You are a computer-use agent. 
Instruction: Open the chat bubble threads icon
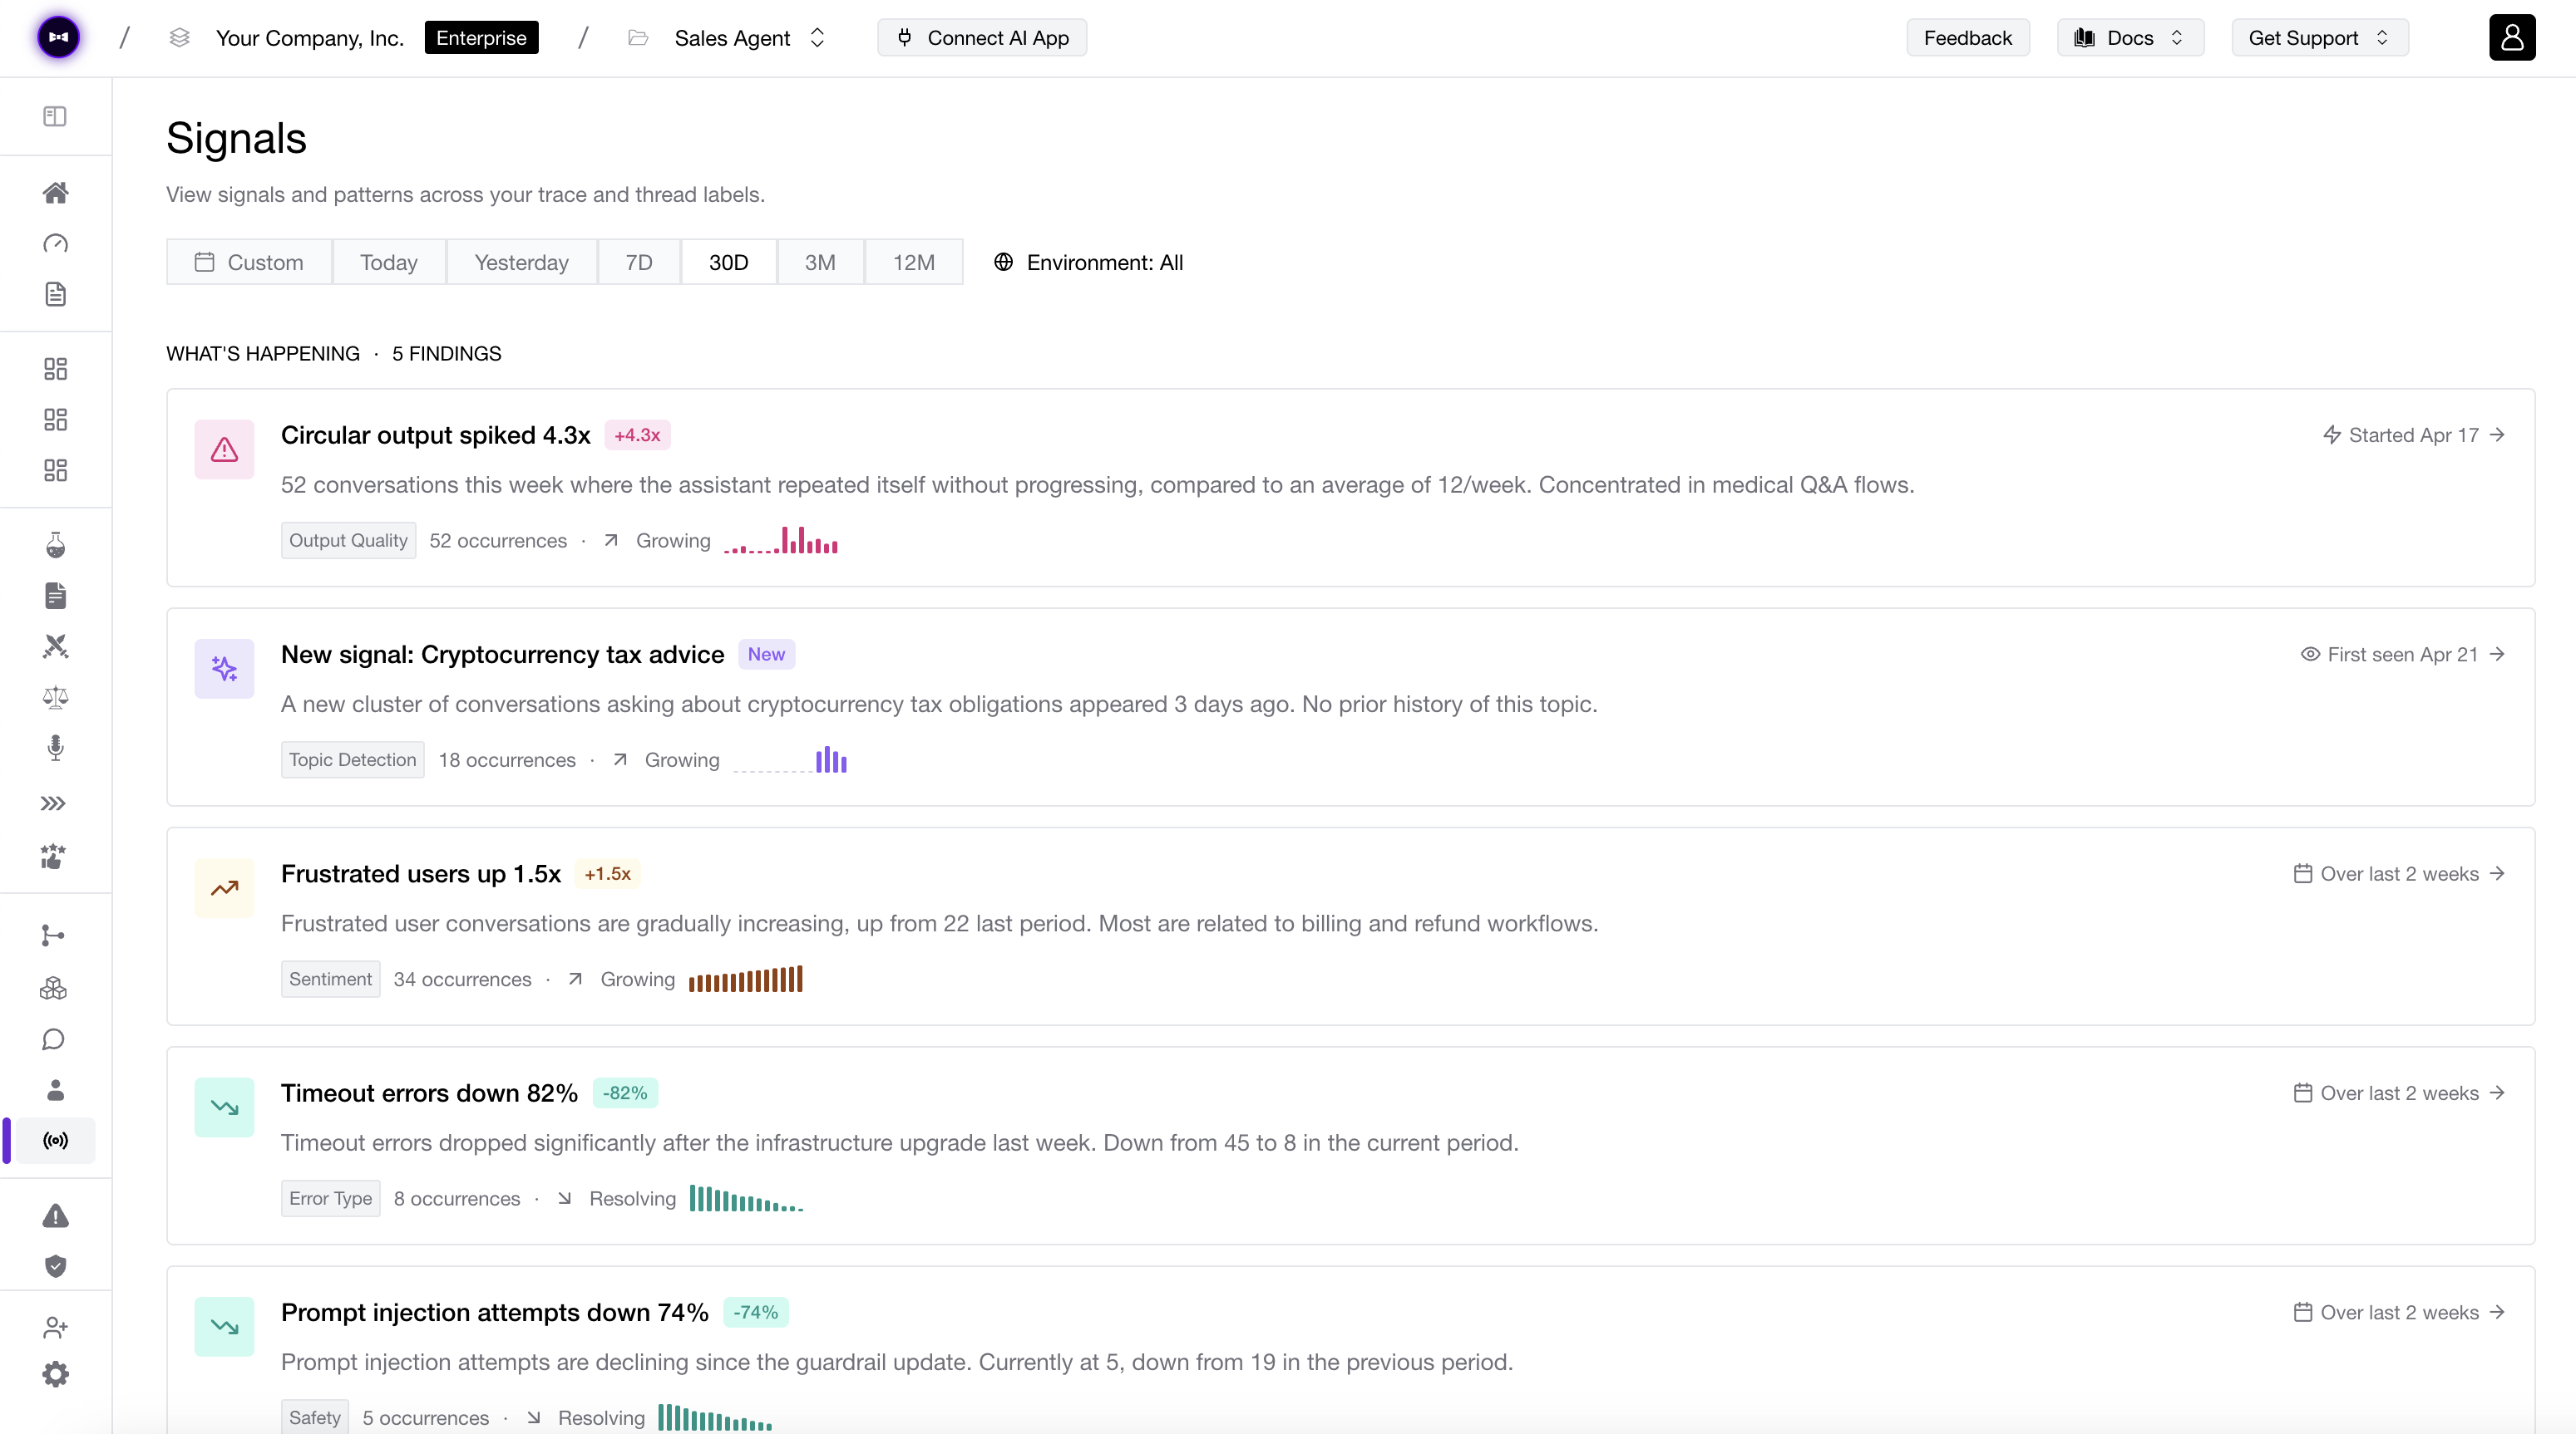[55, 1039]
